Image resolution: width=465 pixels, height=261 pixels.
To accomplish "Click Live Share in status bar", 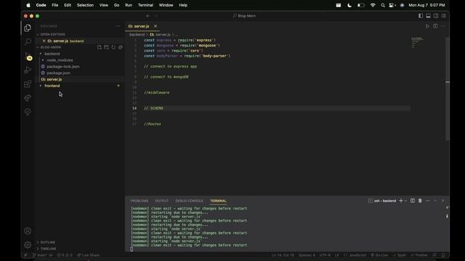I will [89, 255].
